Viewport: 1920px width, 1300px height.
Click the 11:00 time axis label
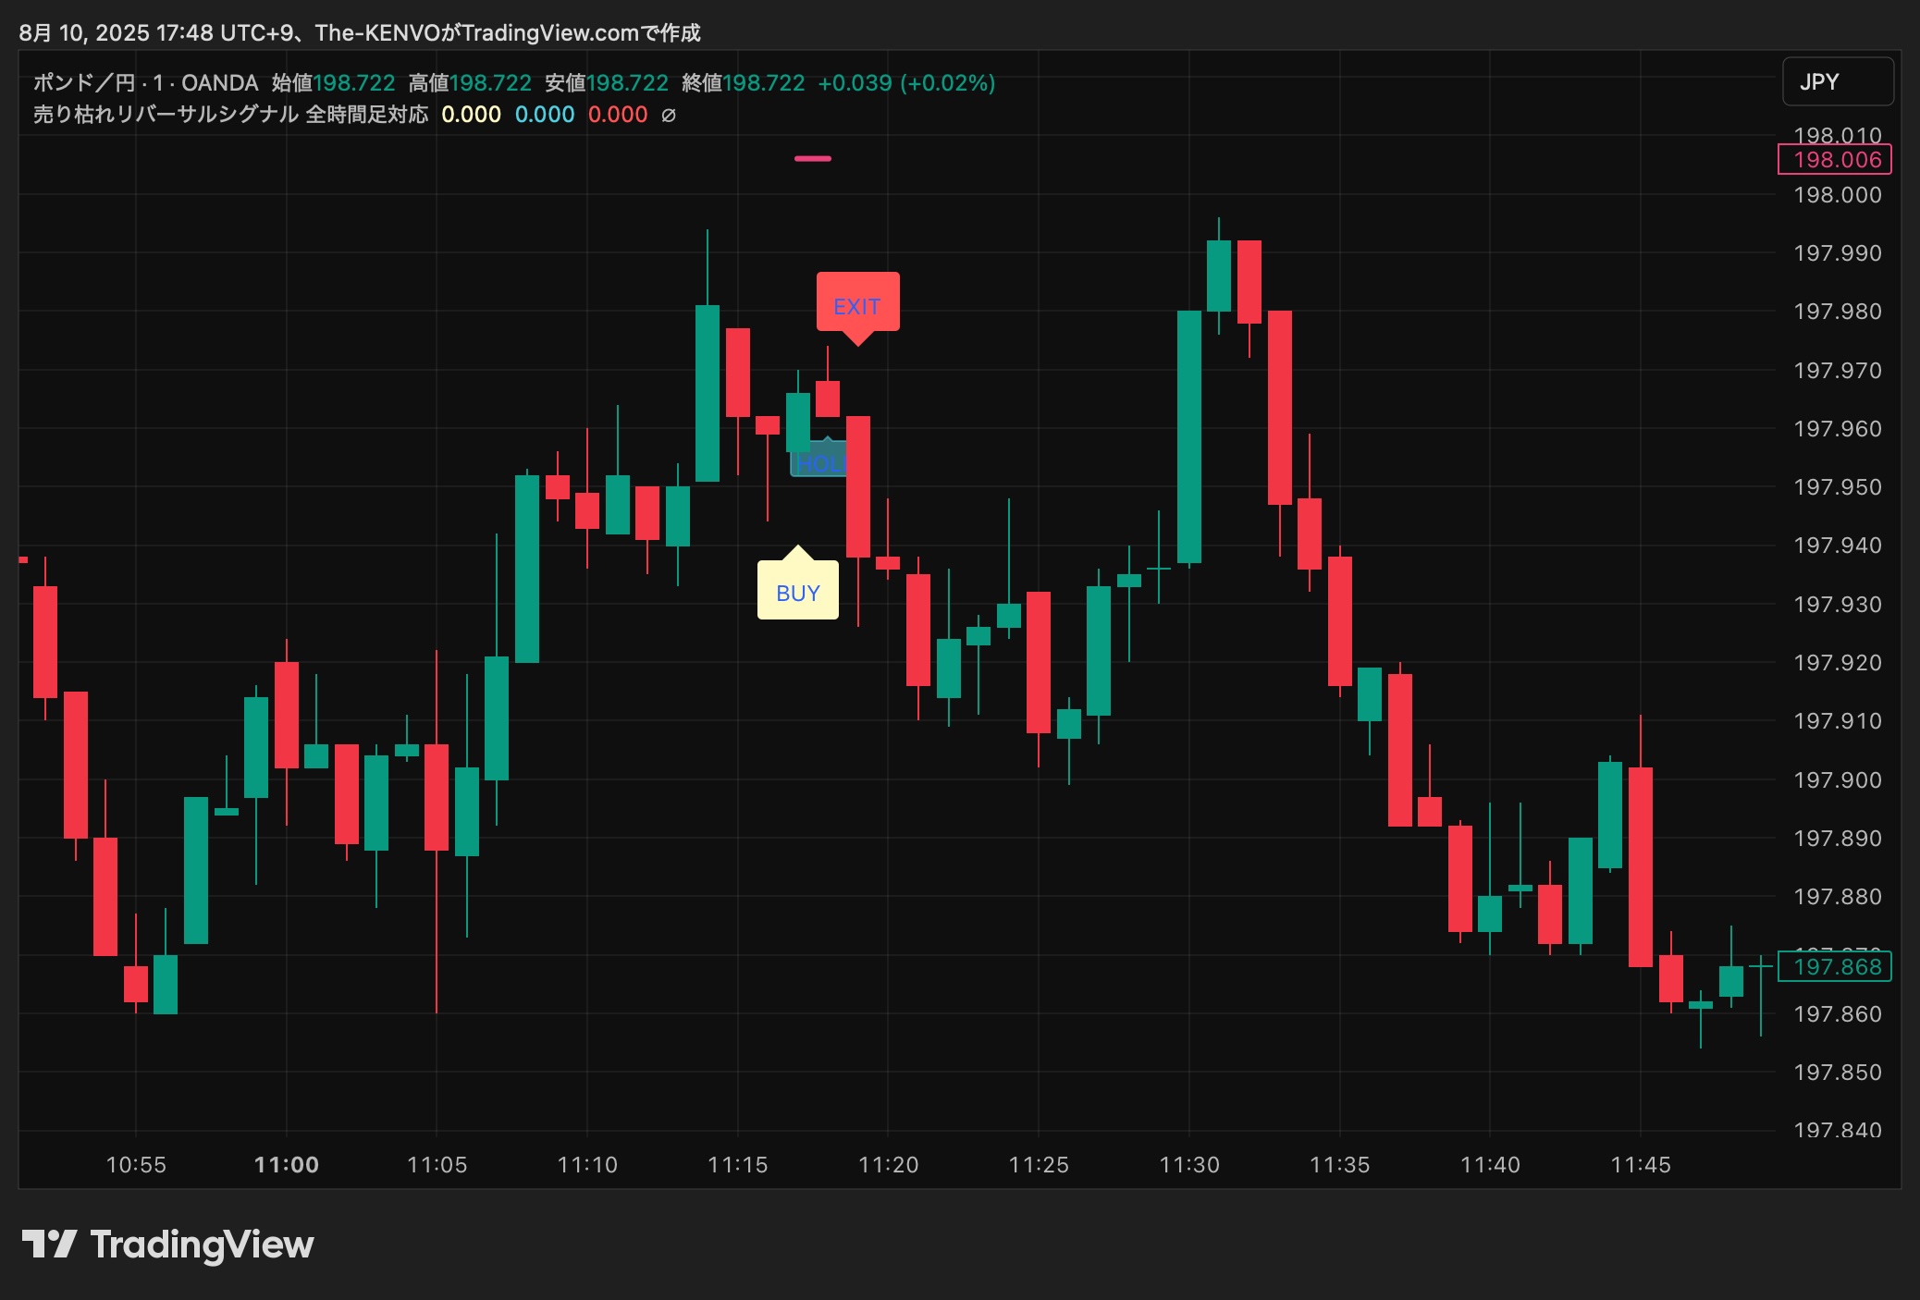(286, 1165)
